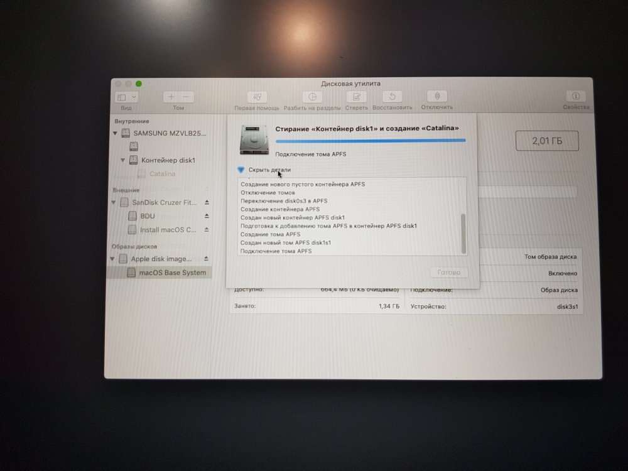Select macOS Base System in sidebar
The image size is (628, 471).
171,273
